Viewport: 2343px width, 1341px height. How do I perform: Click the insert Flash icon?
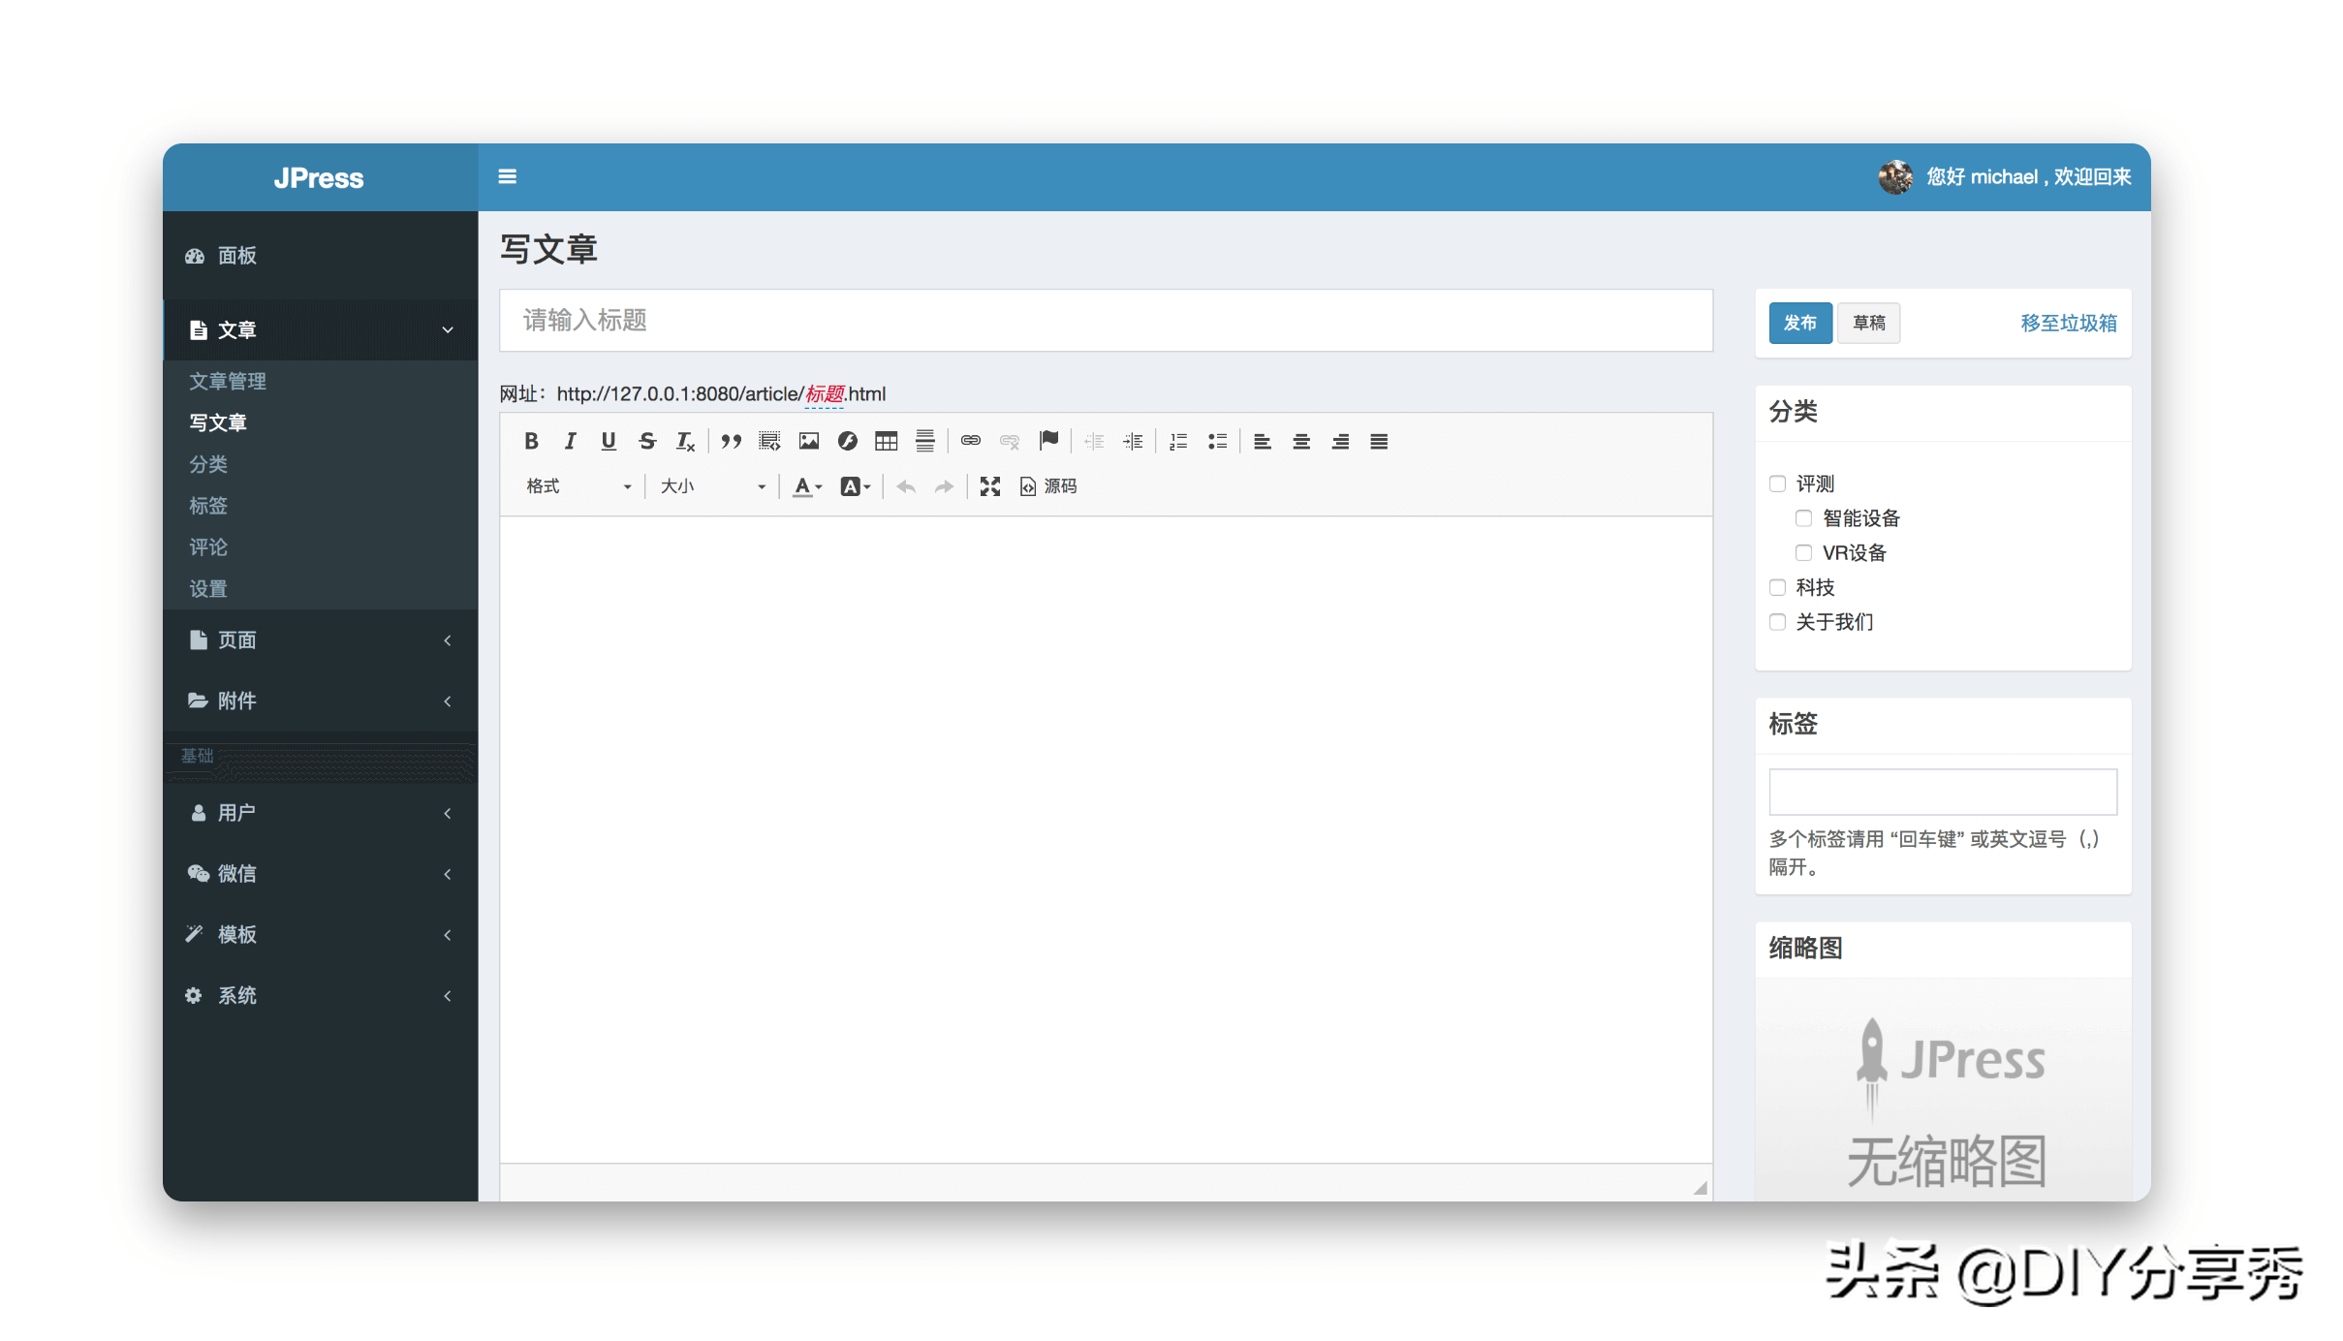pos(847,442)
